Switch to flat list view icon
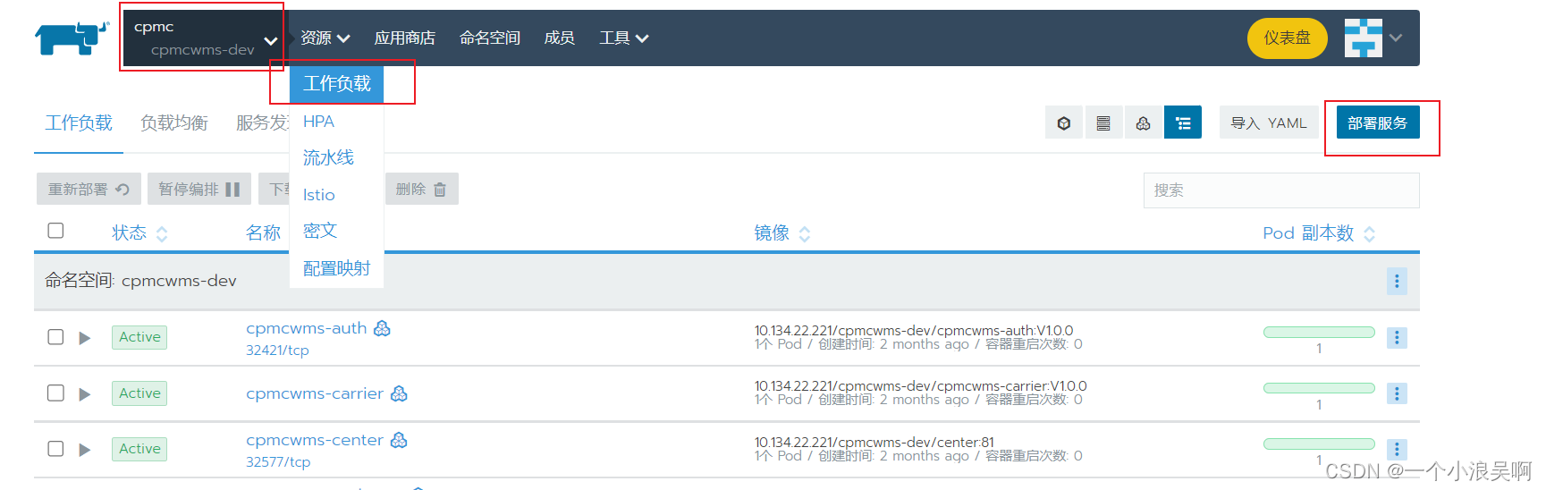 pos(1103,122)
